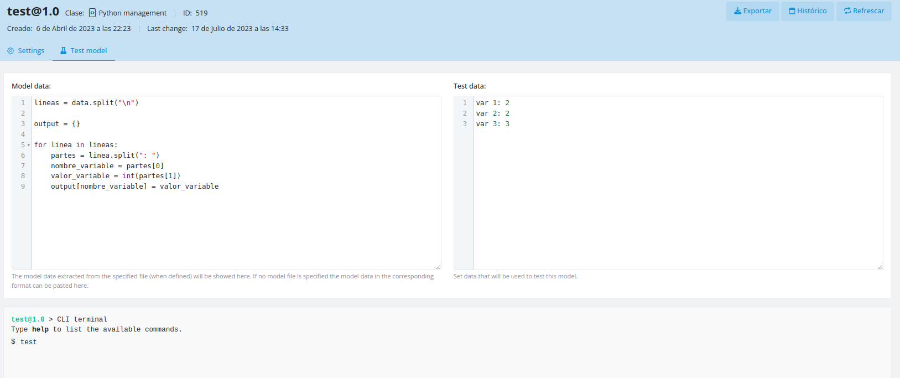Click the Test model flask icon
The width and height of the screenshot is (900, 378).
[63, 51]
